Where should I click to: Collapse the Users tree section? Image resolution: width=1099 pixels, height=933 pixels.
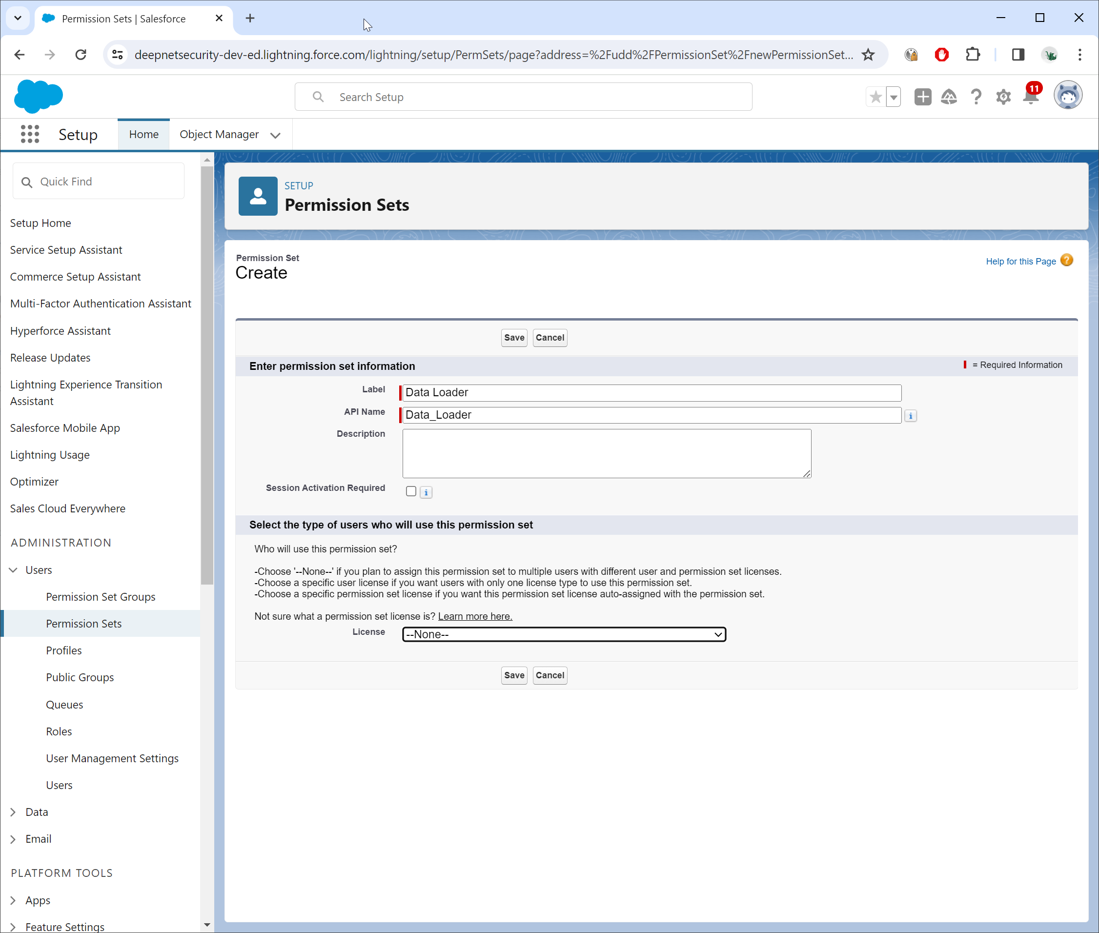(x=13, y=569)
